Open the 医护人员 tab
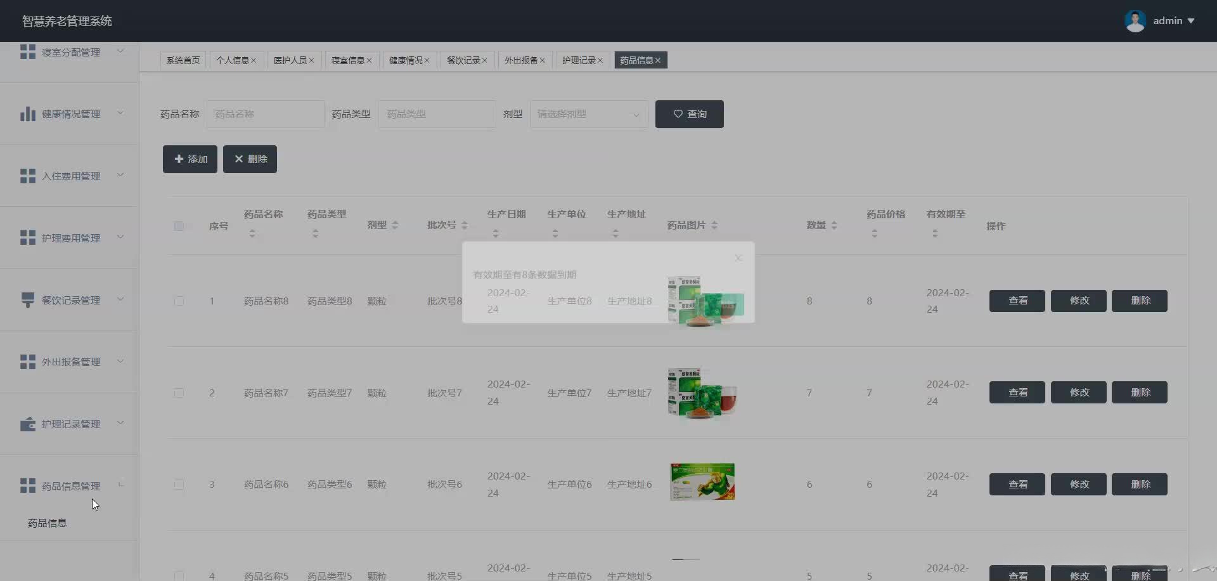Viewport: 1217px width, 581px height. pos(291,60)
